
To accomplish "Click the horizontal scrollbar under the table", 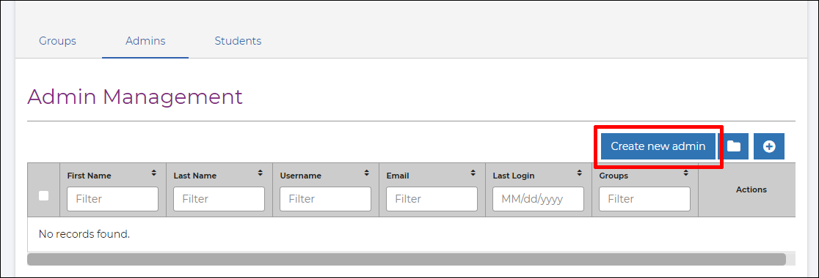I will (x=407, y=259).
